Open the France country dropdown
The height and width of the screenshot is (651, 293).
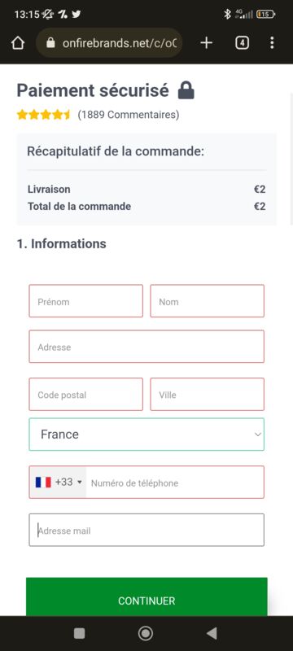click(x=146, y=435)
